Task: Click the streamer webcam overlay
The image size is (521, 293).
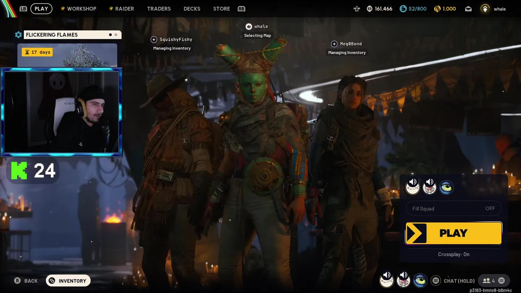Action: 61,112
